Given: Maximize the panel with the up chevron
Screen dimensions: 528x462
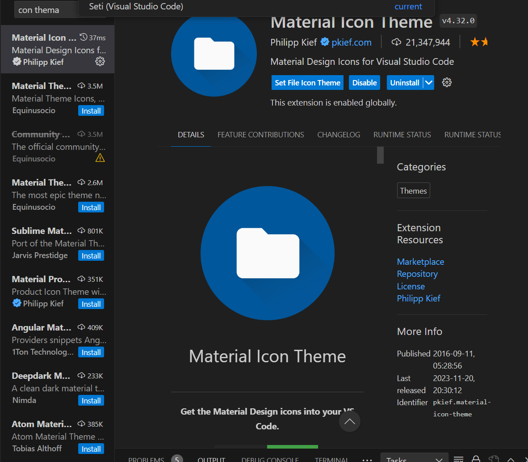Looking at the screenshot, I should [x=511, y=459].
